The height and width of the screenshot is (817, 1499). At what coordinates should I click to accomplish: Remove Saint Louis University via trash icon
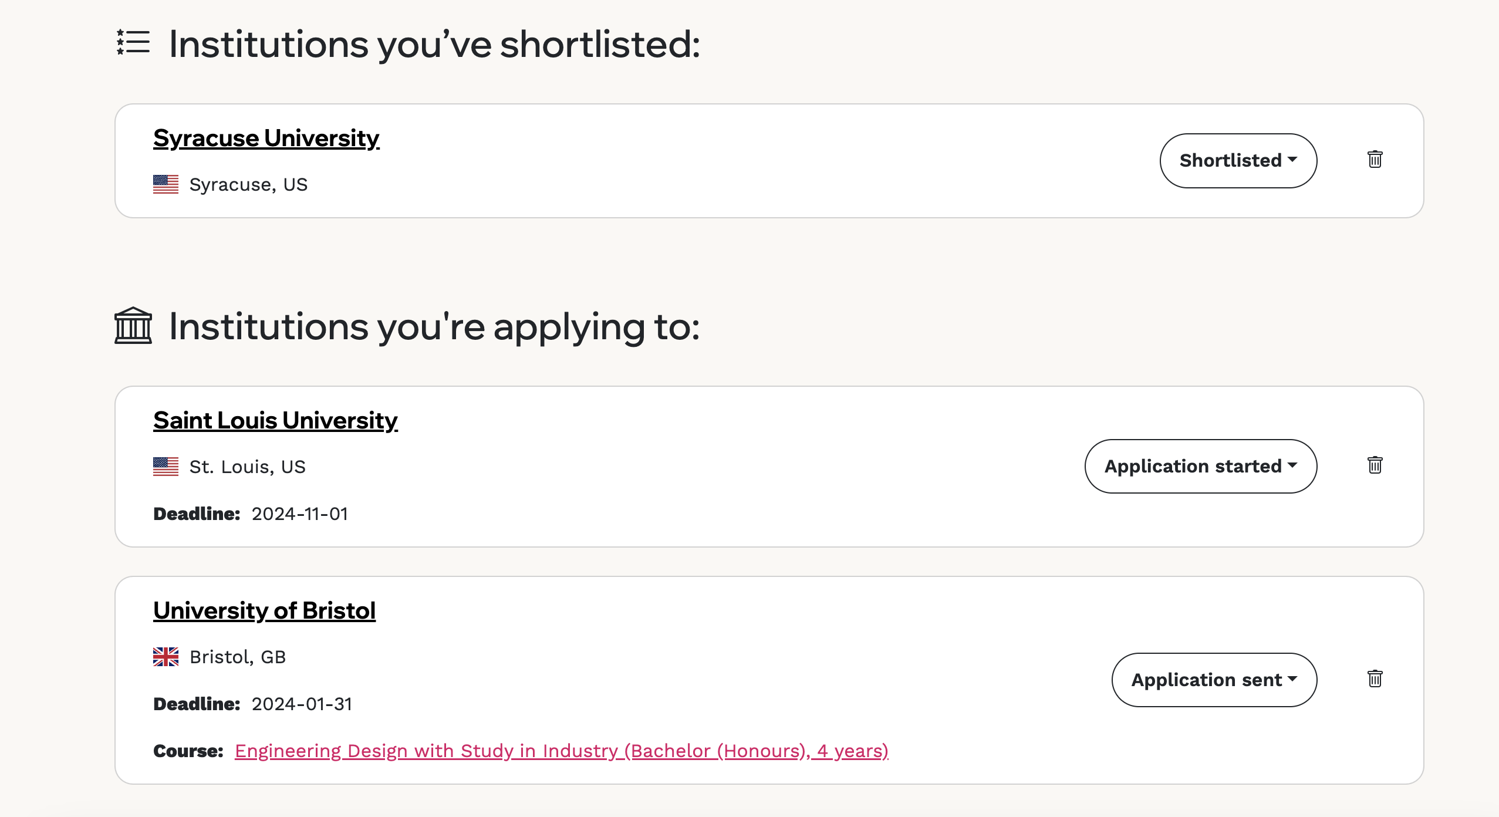tap(1375, 465)
